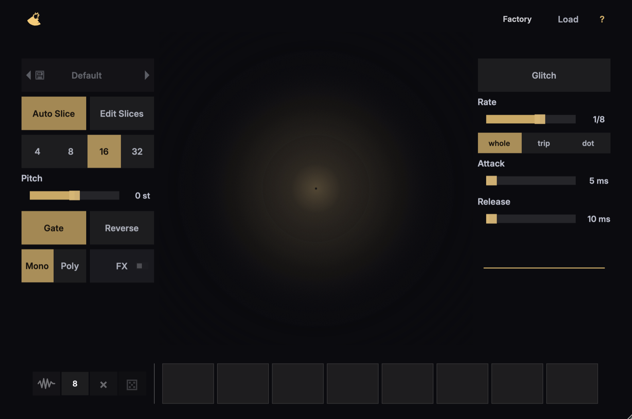The image size is (632, 419).
Task: Go to next preset arrow
Action: (x=147, y=75)
